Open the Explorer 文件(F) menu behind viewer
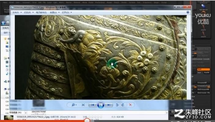Screen dimensions: 215x122 pos(6,28)
